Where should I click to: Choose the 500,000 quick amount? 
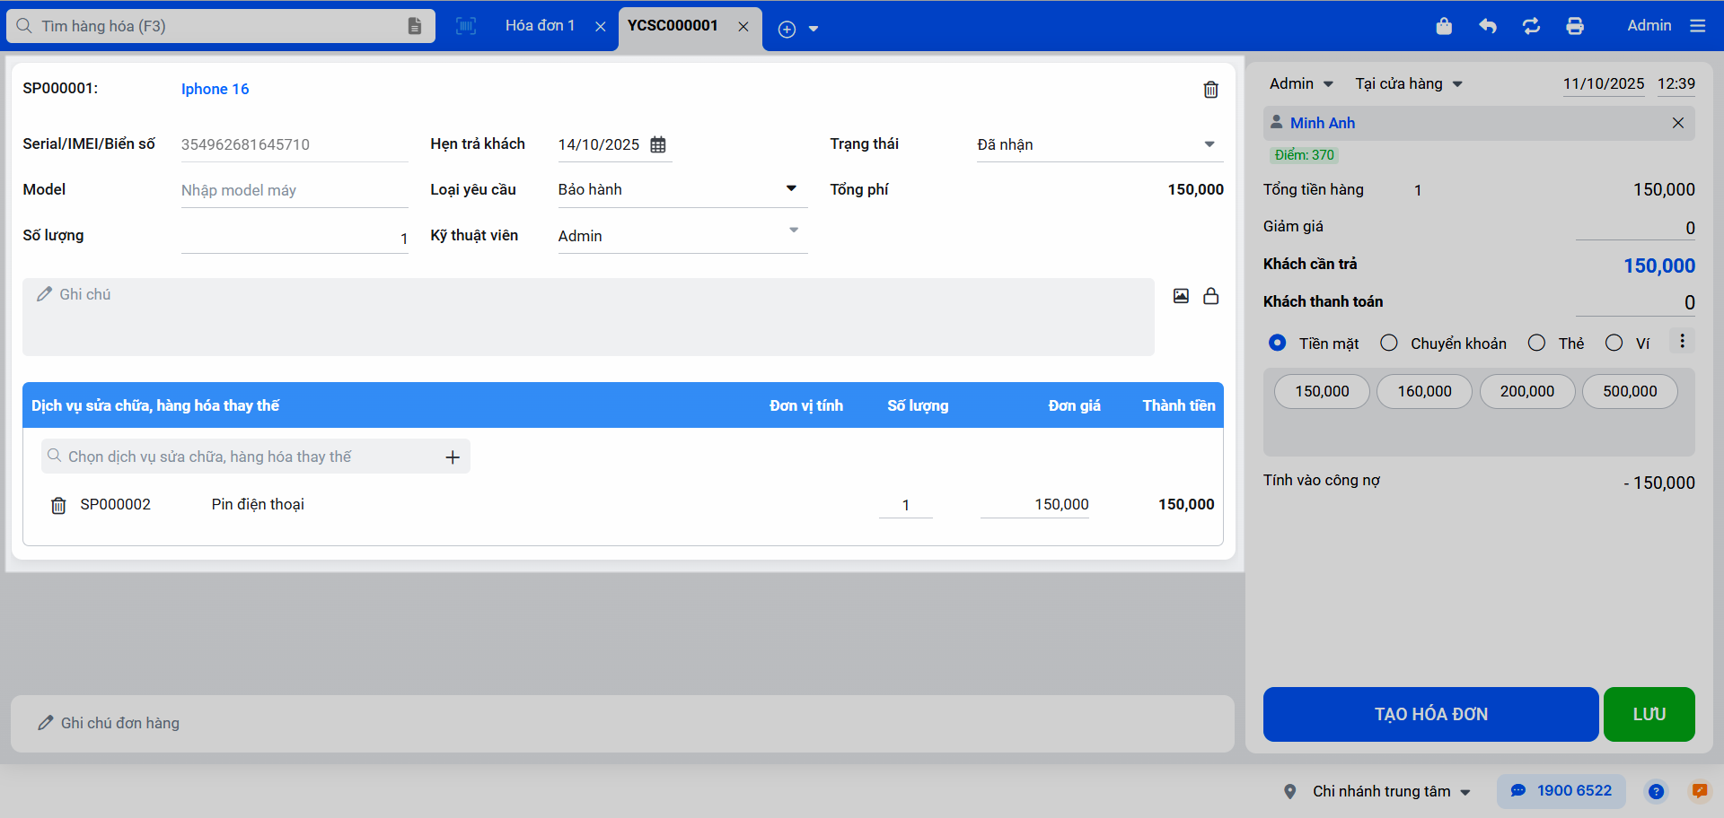coord(1630,391)
